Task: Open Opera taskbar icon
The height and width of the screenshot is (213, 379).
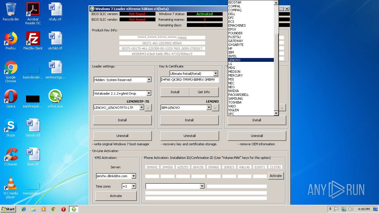Action: tap(63, 209)
